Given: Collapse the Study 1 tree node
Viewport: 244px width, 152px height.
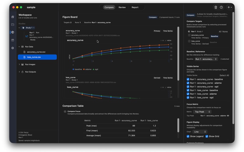Looking at the screenshot, I should pyautogui.click(x=19, y=28).
